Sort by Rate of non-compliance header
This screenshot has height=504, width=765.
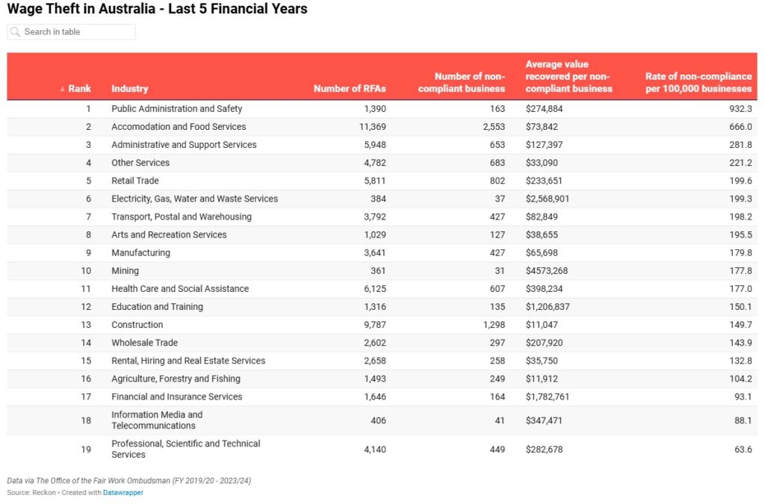coord(698,82)
